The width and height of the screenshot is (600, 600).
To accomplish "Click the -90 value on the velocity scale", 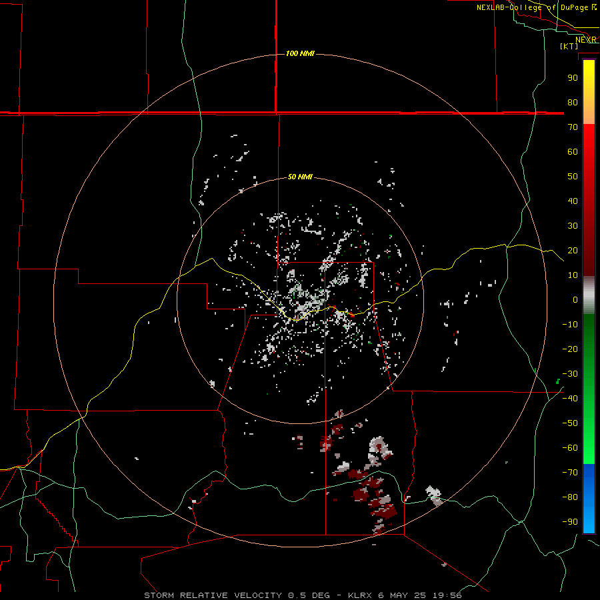I will (x=570, y=522).
